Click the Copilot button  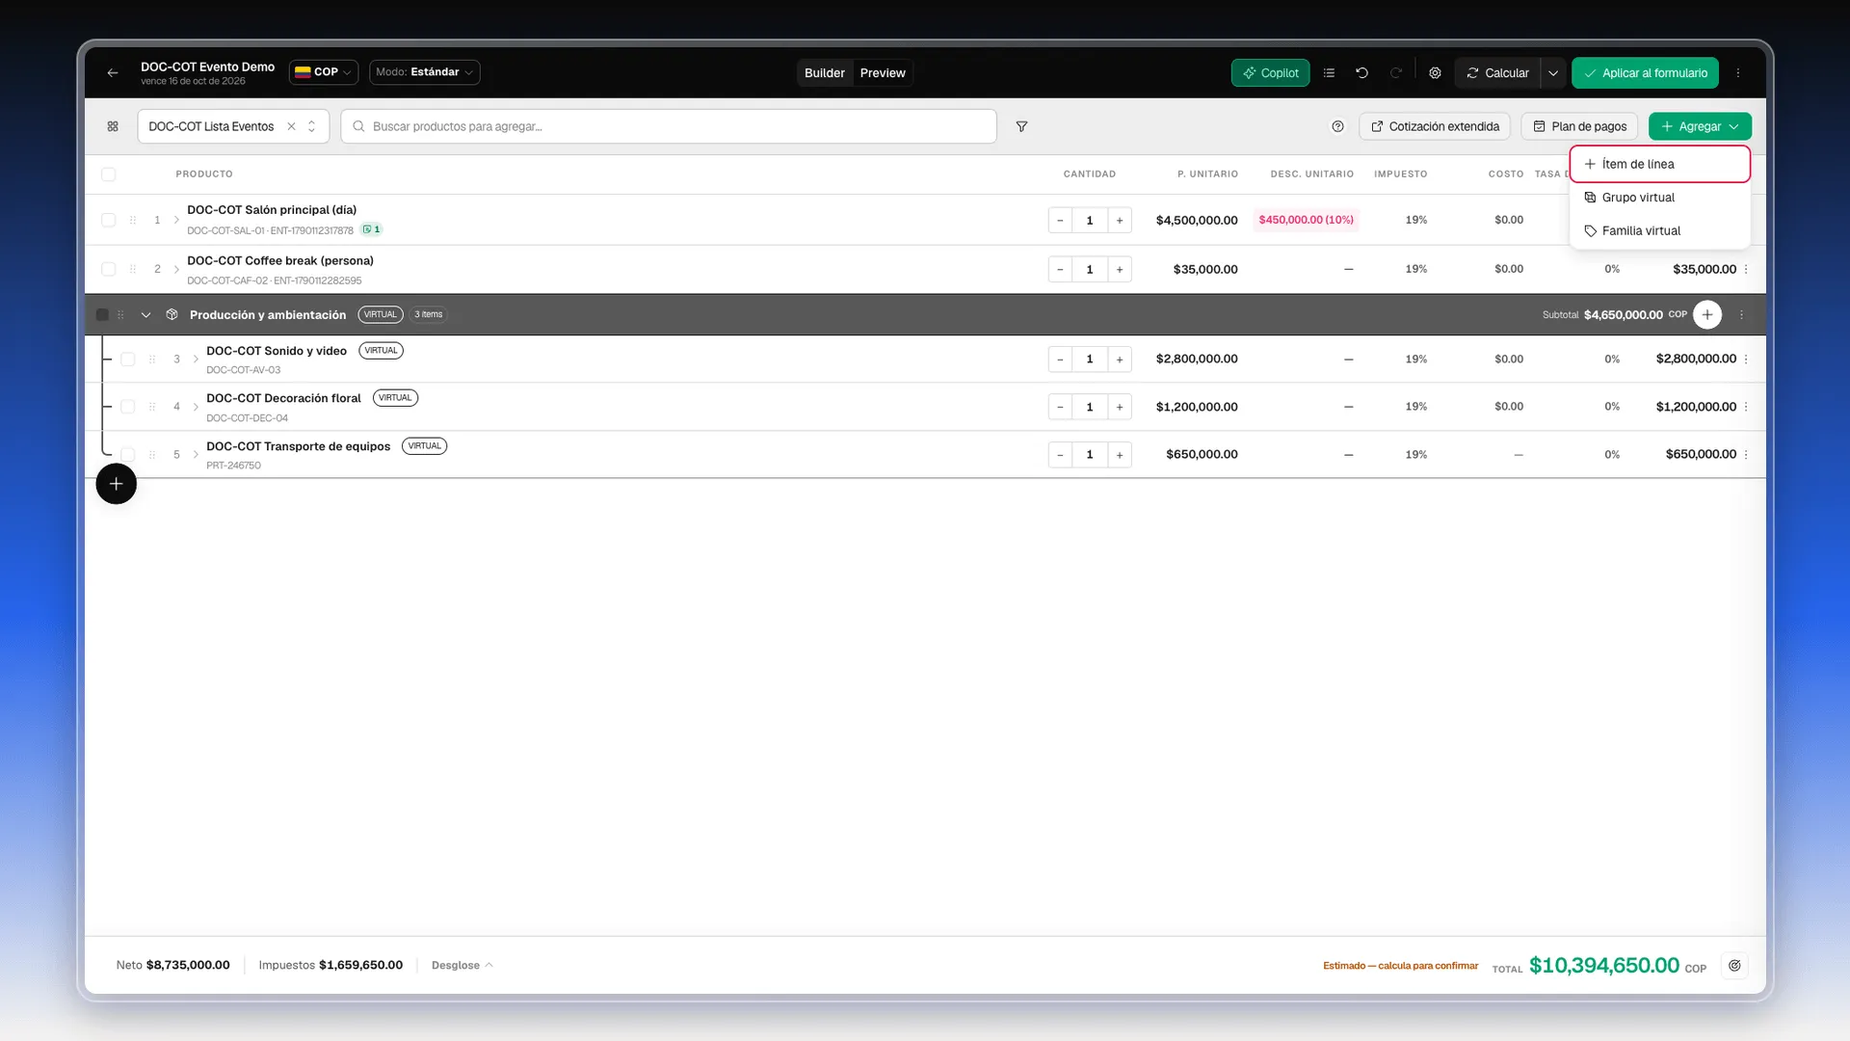[x=1270, y=73]
